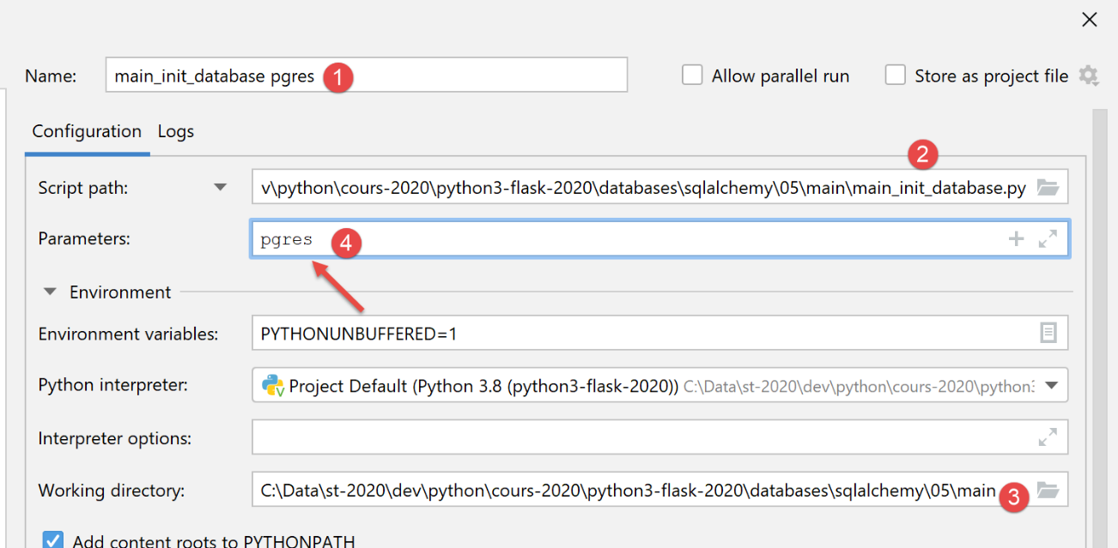Image resolution: width=1118 pixels, height=548 pixels.
Task: Open Store as project file gear settings
Action: [x=1089, y=75]
